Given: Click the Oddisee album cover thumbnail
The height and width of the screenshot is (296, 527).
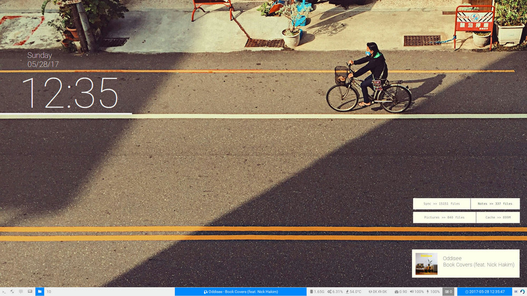Looking at the screenshot, I should [x=426, y=263].
